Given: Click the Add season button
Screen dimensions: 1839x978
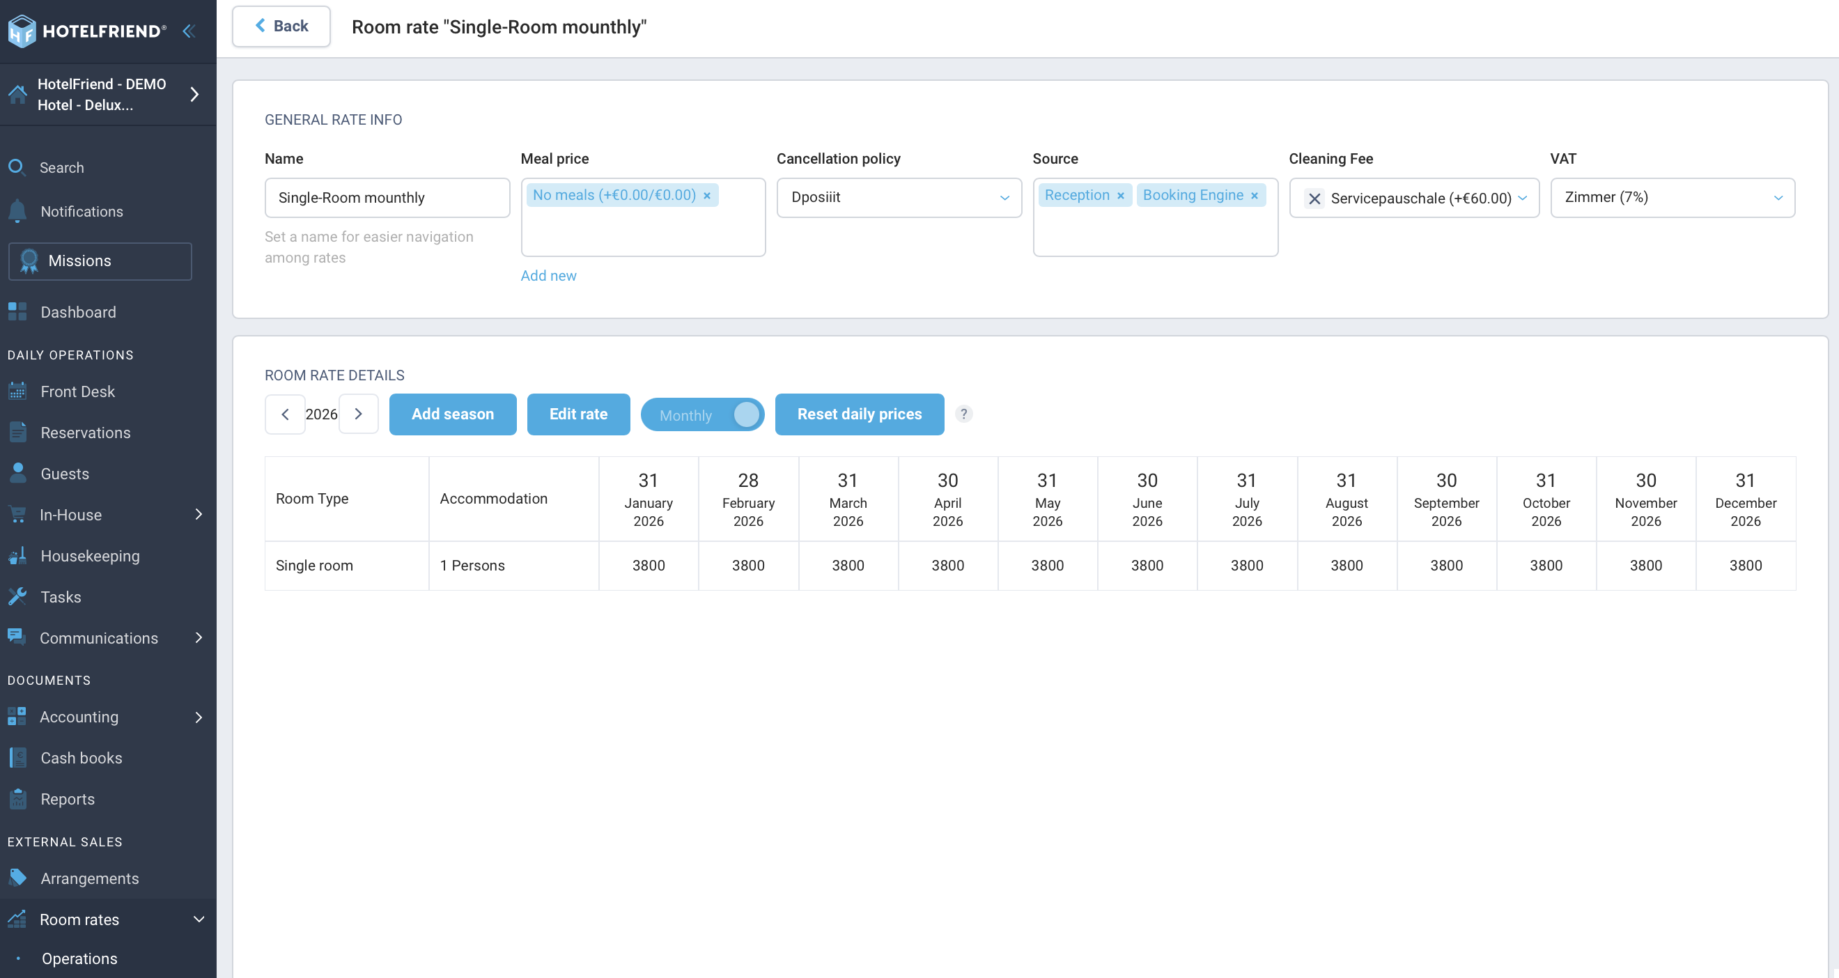Looking at the screenshot, I should 453,414.
